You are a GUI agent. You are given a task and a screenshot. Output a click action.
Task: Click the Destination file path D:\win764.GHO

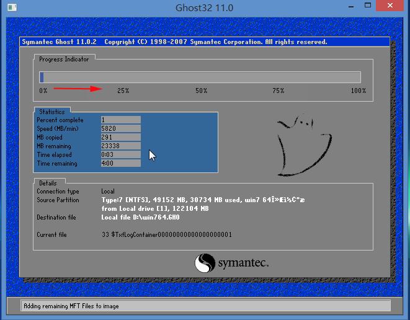pyautogui.click(x=140, y=218)
